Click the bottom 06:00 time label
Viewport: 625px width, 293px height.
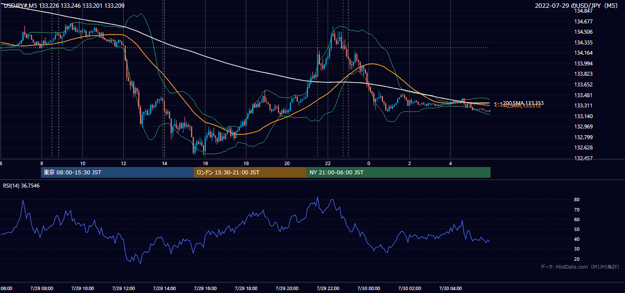point(6,288)
